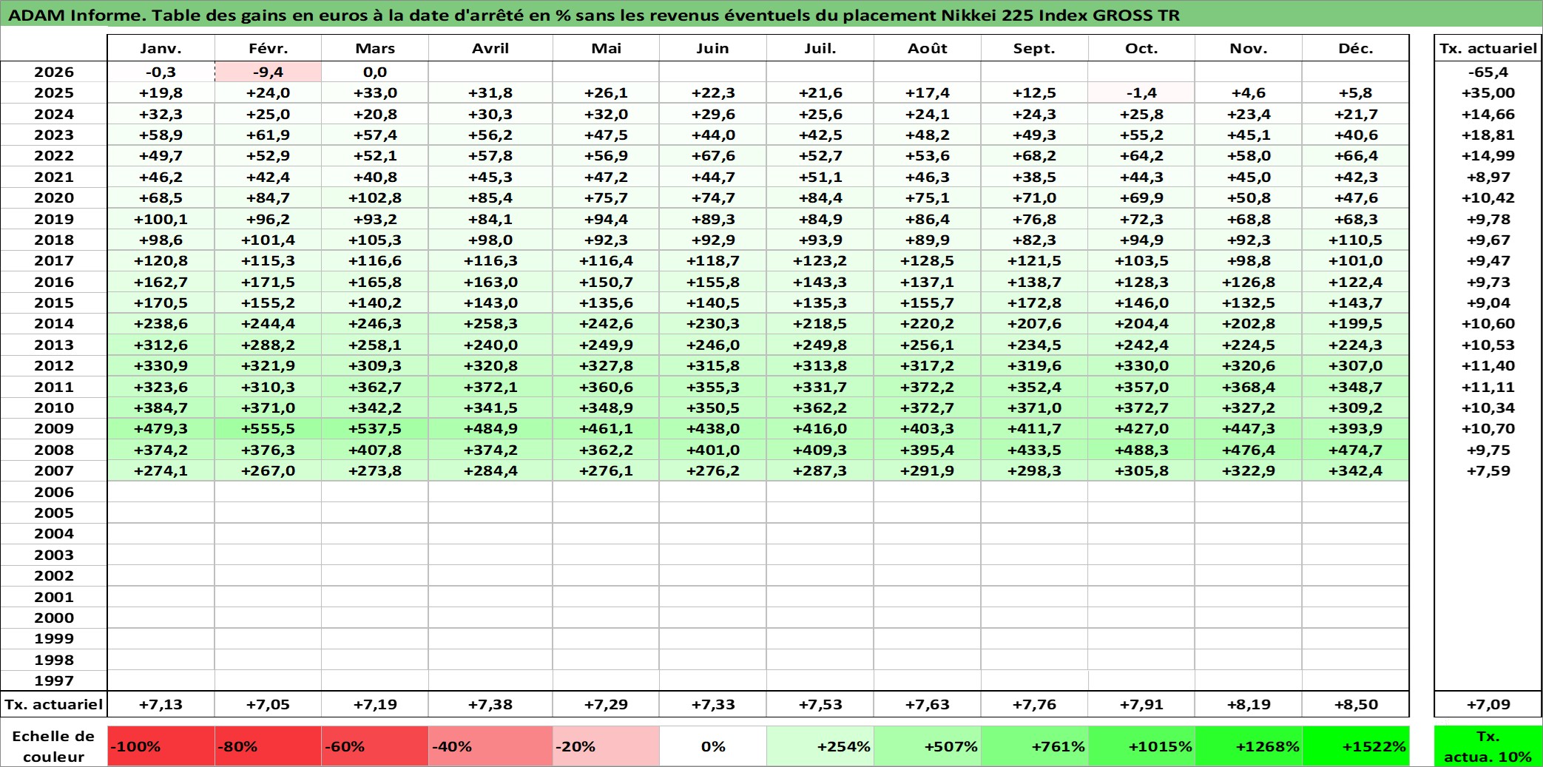Select the +51,1 cell for July 2021
Screen dimensions: 1543x767
(x=820, y=177)
